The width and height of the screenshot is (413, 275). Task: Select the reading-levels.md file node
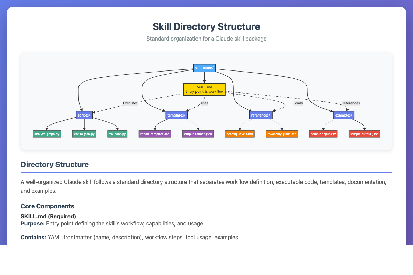pos(240,134)
